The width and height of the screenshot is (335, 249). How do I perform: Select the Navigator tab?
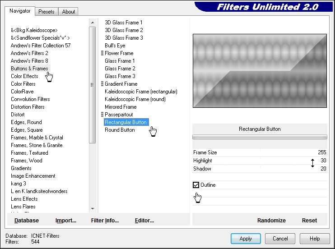click(x=20, y=11)
